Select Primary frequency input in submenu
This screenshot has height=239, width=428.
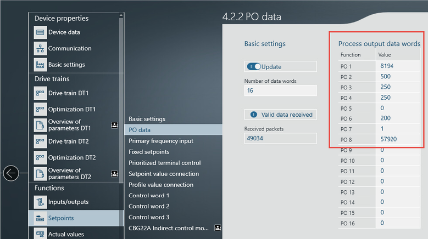coord(160,141)
